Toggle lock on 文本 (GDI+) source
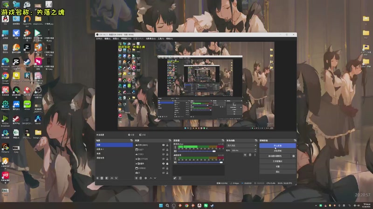 point(167,145)
